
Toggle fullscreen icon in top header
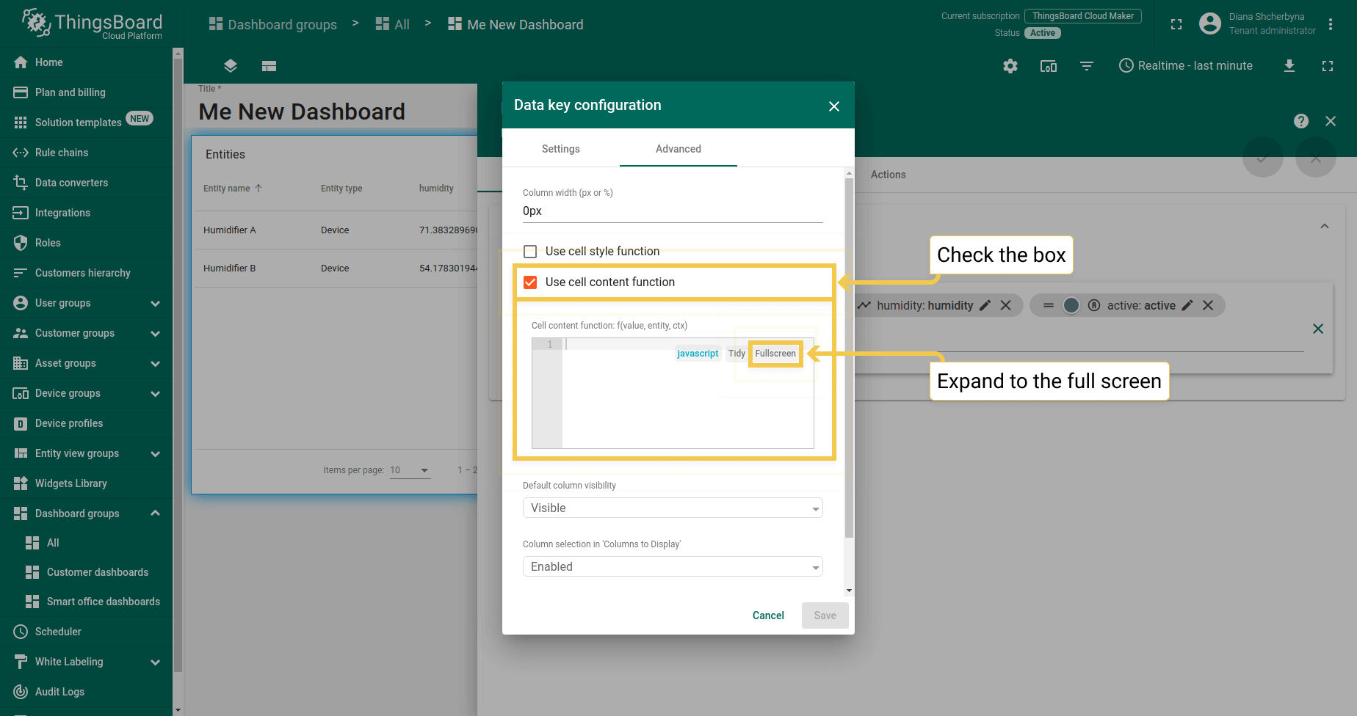pos(1176,24)
